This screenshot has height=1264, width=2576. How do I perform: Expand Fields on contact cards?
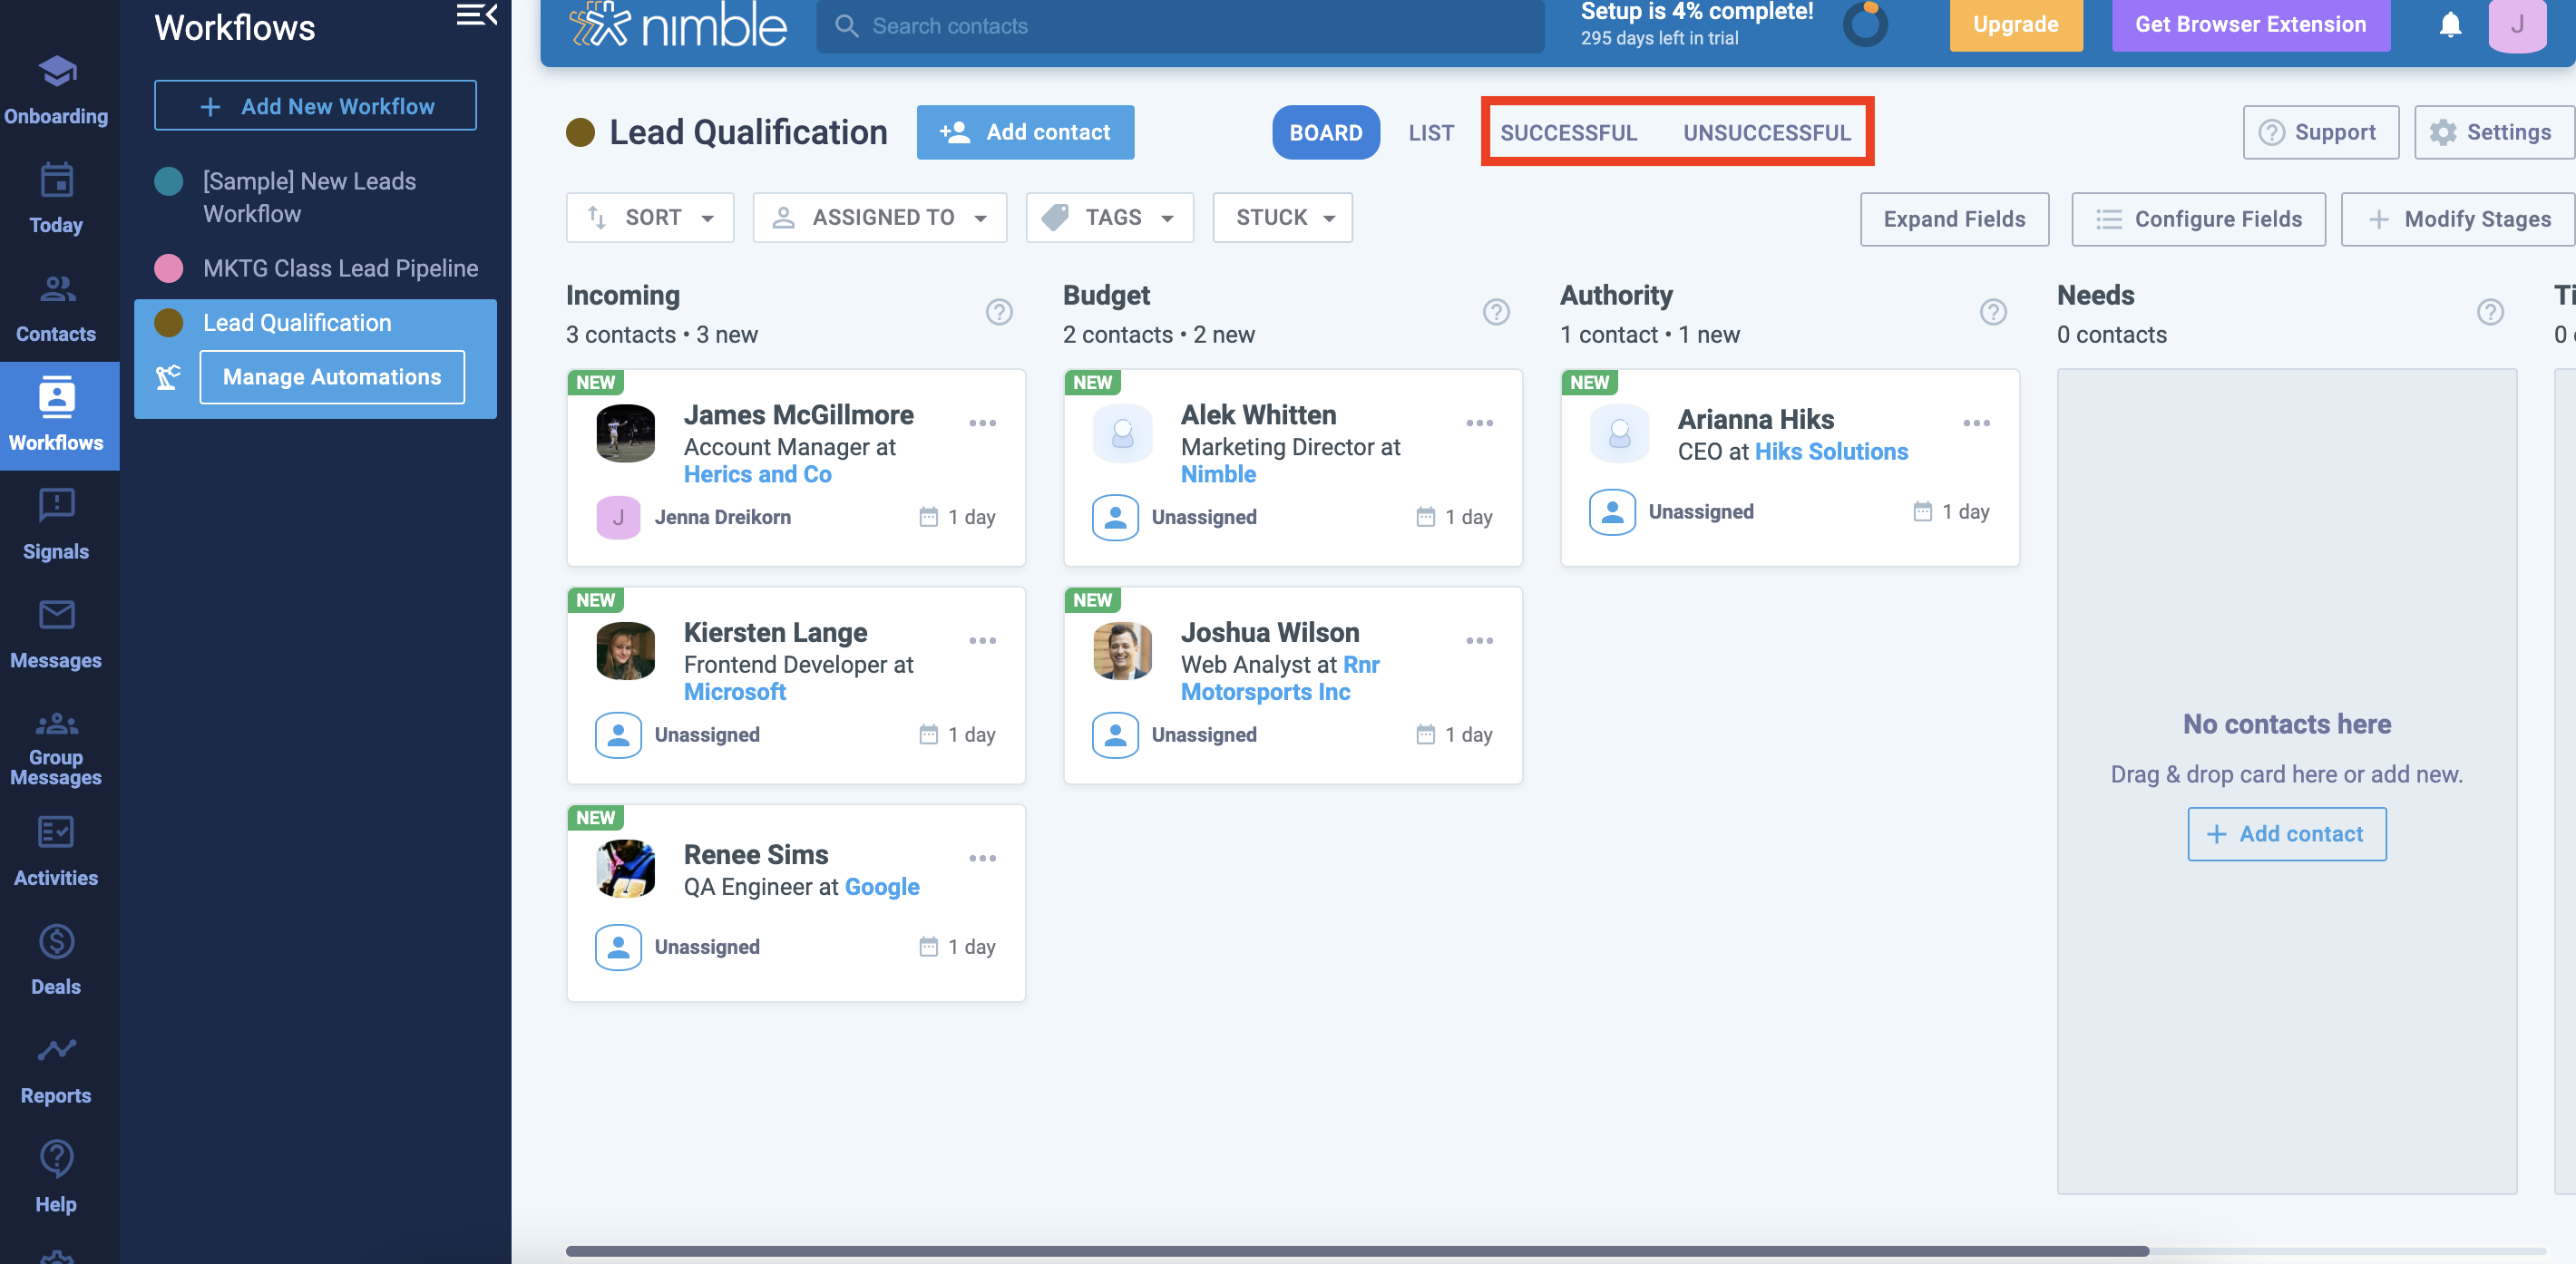click(x=1953, y=219)
